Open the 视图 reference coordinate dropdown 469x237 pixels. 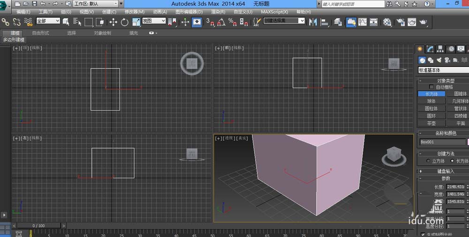coord(154,21)
